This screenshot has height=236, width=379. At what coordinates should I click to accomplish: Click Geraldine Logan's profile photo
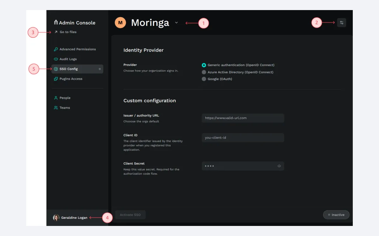(56, 217)
